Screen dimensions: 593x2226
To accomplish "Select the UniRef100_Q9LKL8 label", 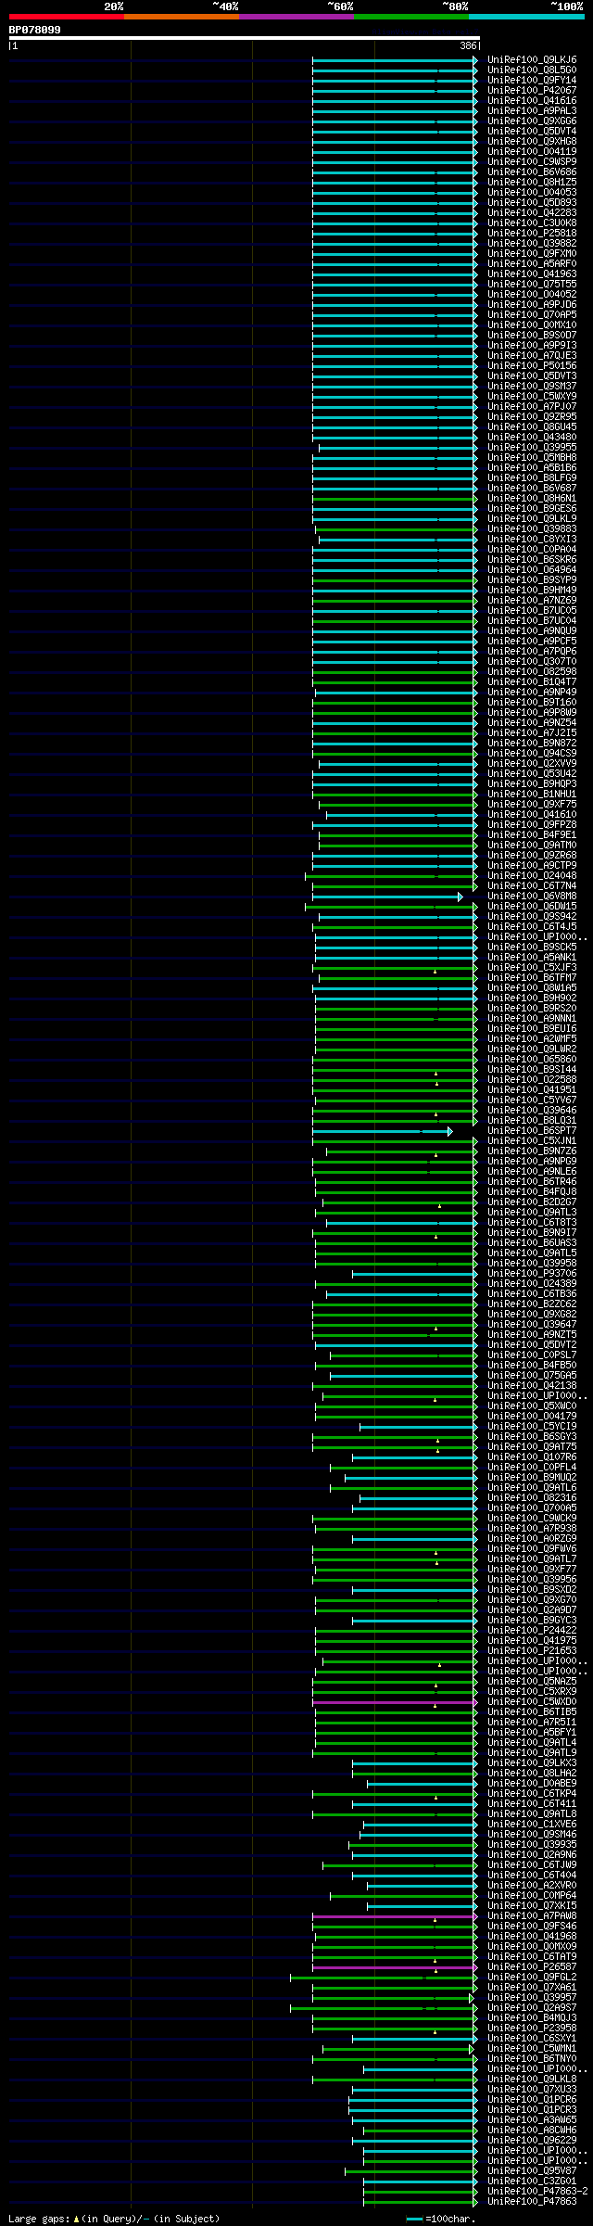I will coord(532,2079).
